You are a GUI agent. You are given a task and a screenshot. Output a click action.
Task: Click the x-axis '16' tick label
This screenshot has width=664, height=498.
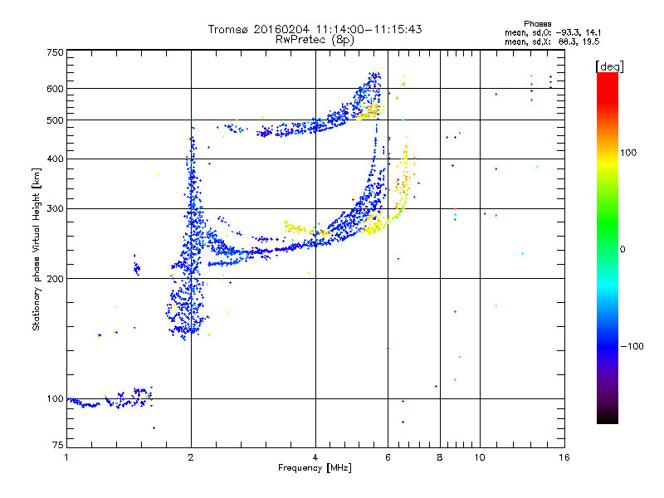pyautogui.click(x=564, y=457)
